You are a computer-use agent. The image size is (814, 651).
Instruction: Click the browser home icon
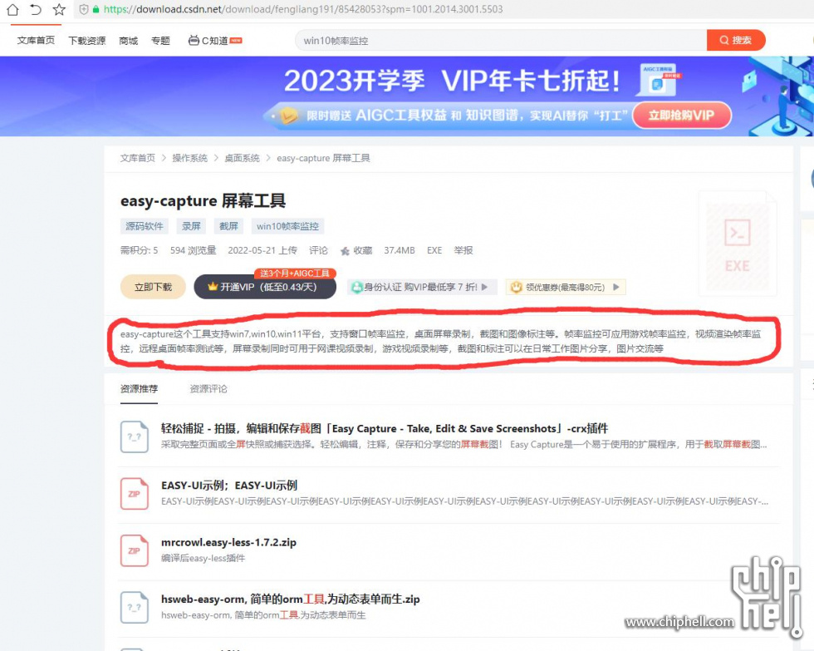click(x=12, y=9)
